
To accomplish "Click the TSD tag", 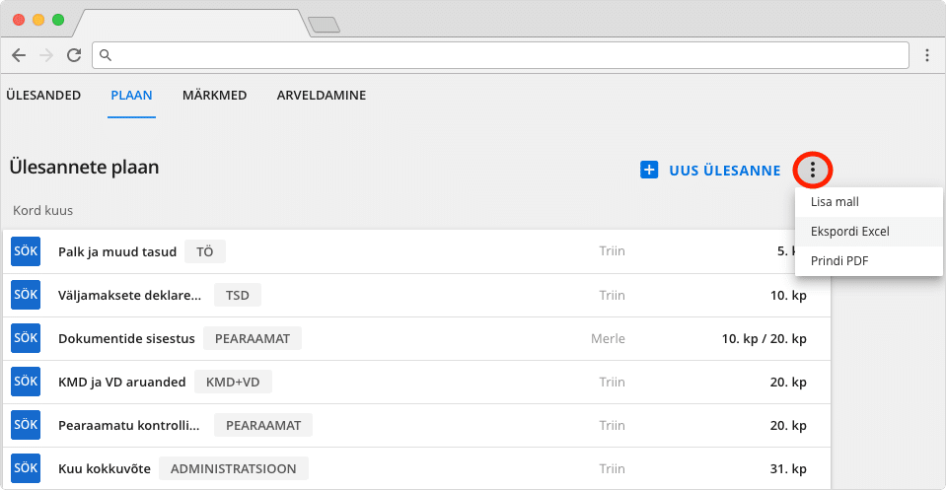I will 238,296.
